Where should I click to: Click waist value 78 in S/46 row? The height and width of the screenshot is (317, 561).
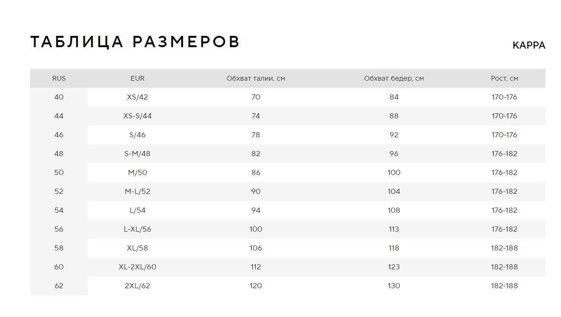[255, 135]
